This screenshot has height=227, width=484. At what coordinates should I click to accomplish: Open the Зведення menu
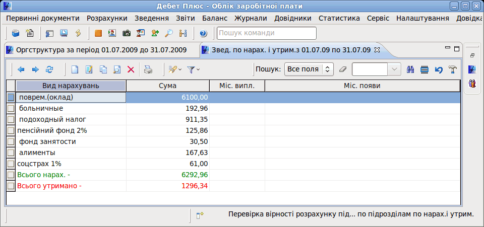point(152,18)
